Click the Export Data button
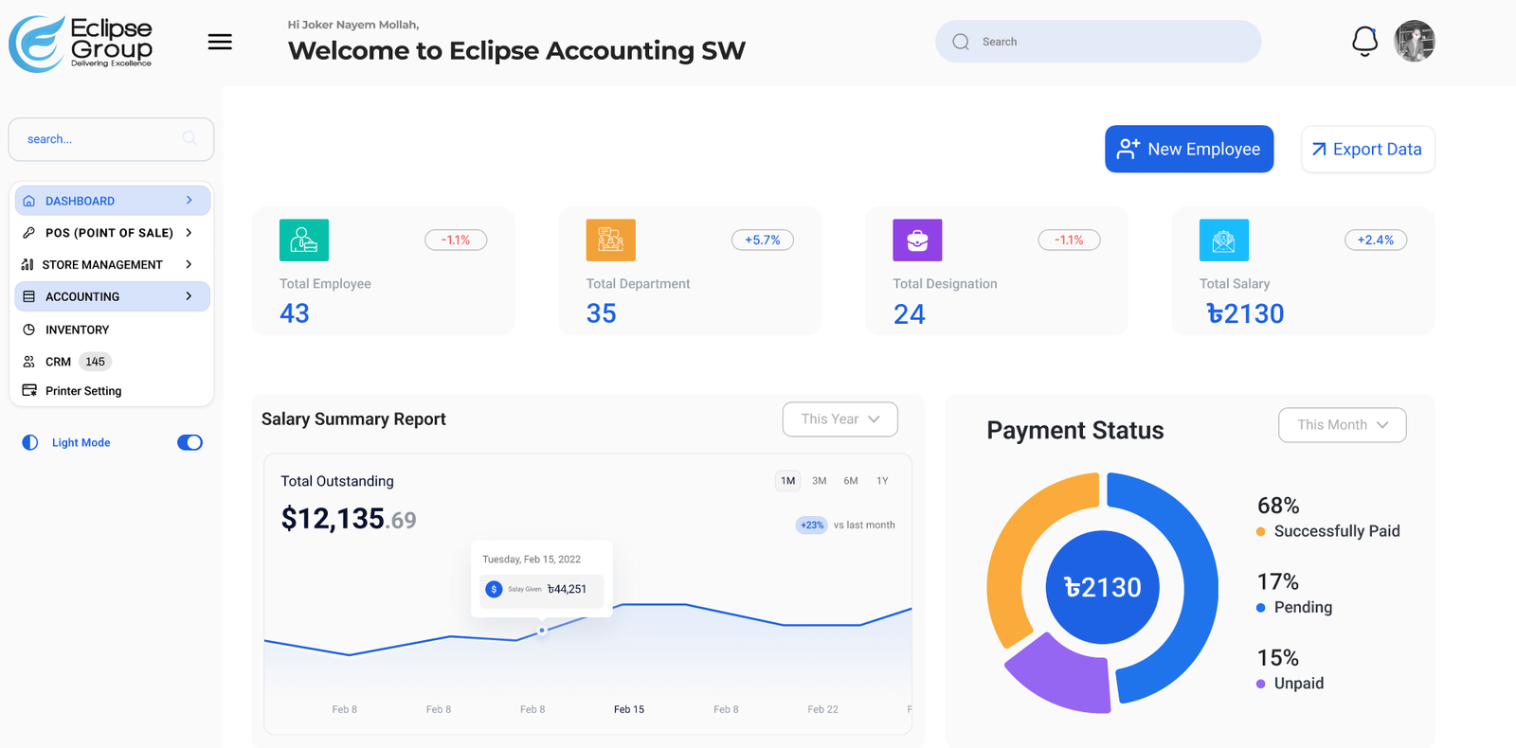This screenshot has height=748, width=1516. click(1367, 150)
